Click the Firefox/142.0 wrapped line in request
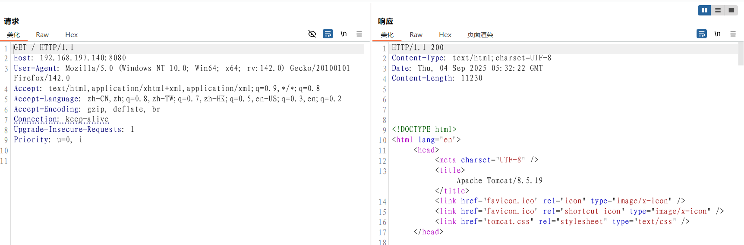The height and width of the screenshot is (245, 744). [42, 78]
